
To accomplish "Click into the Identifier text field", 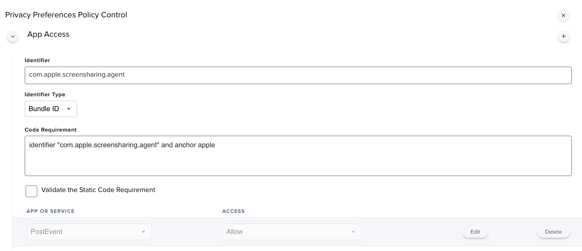I will click(x=298, y=75).
